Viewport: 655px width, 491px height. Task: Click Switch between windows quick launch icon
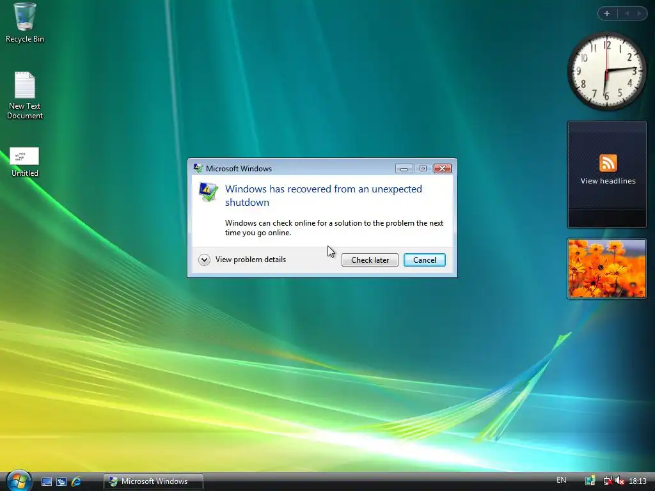pos(61,481)
